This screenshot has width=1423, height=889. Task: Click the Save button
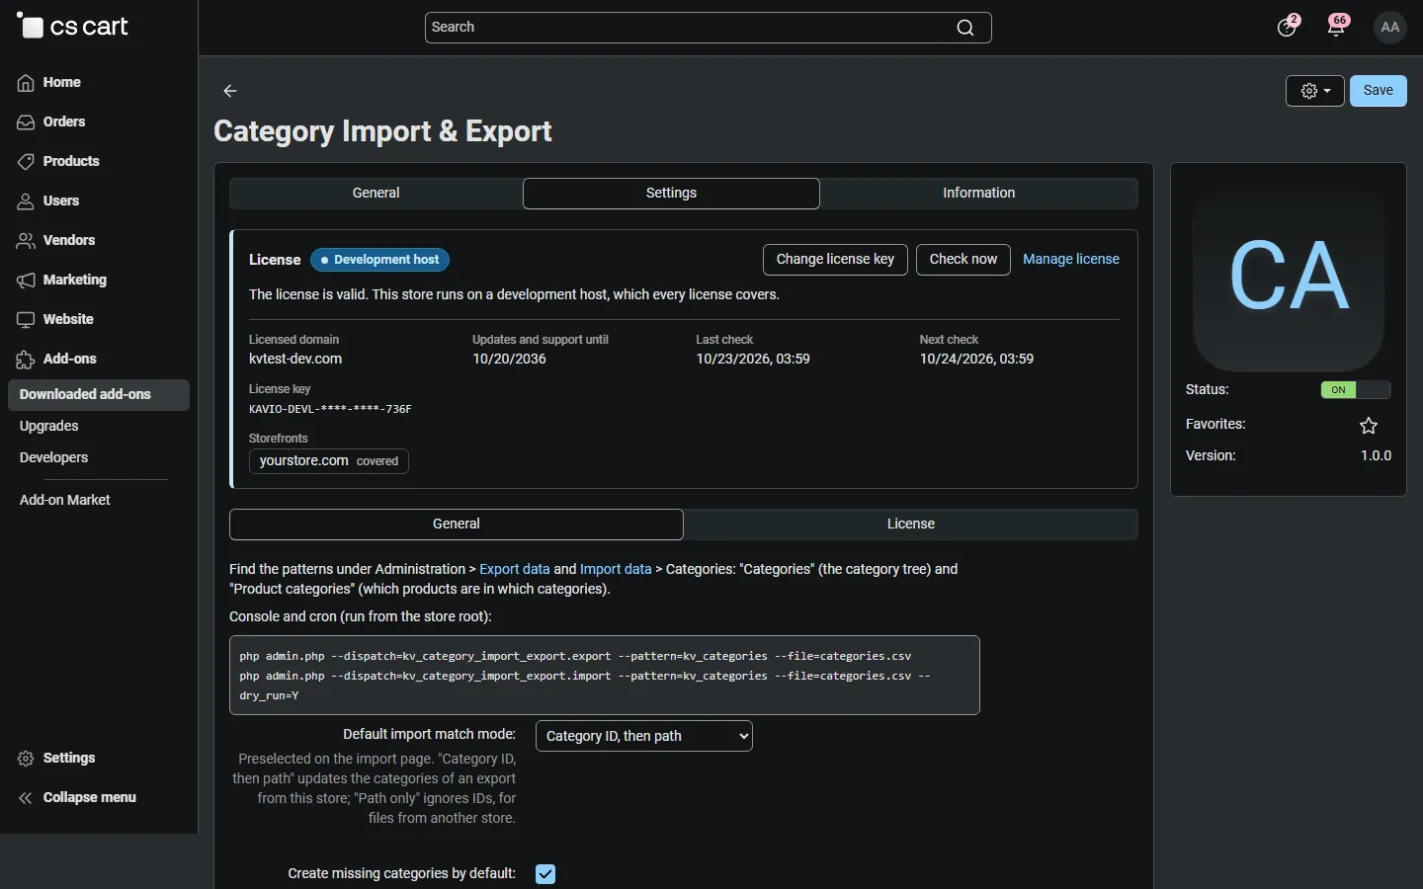[x=1379, y=91]
